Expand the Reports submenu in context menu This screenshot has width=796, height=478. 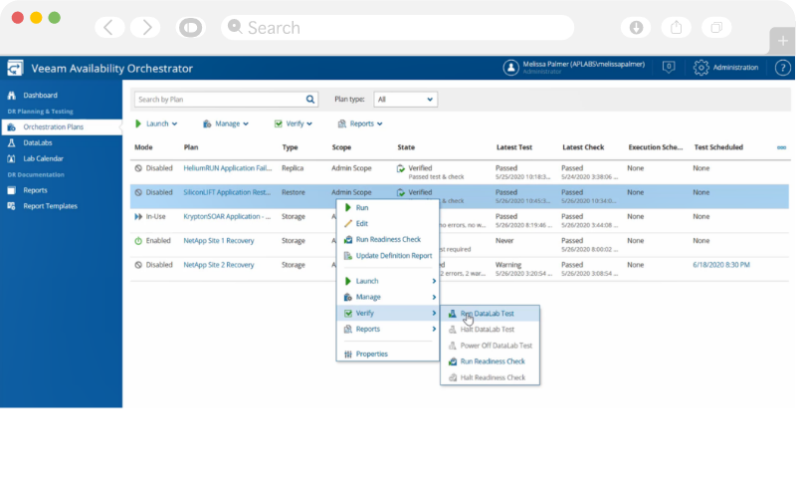coord(388,330)
